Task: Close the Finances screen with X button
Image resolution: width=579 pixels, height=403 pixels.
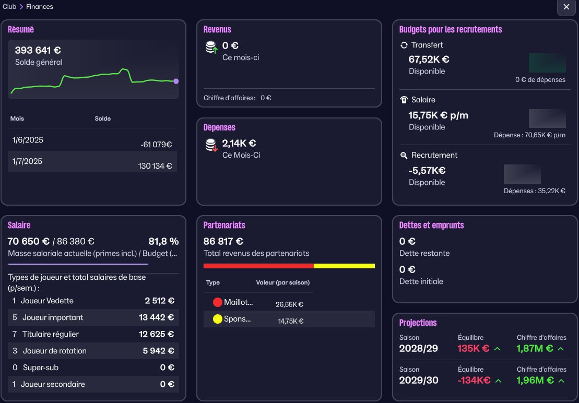Action: [566, 7]
